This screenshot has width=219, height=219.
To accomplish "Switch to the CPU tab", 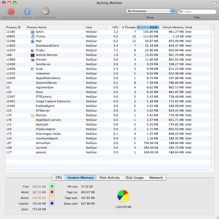I will (58, 177).
